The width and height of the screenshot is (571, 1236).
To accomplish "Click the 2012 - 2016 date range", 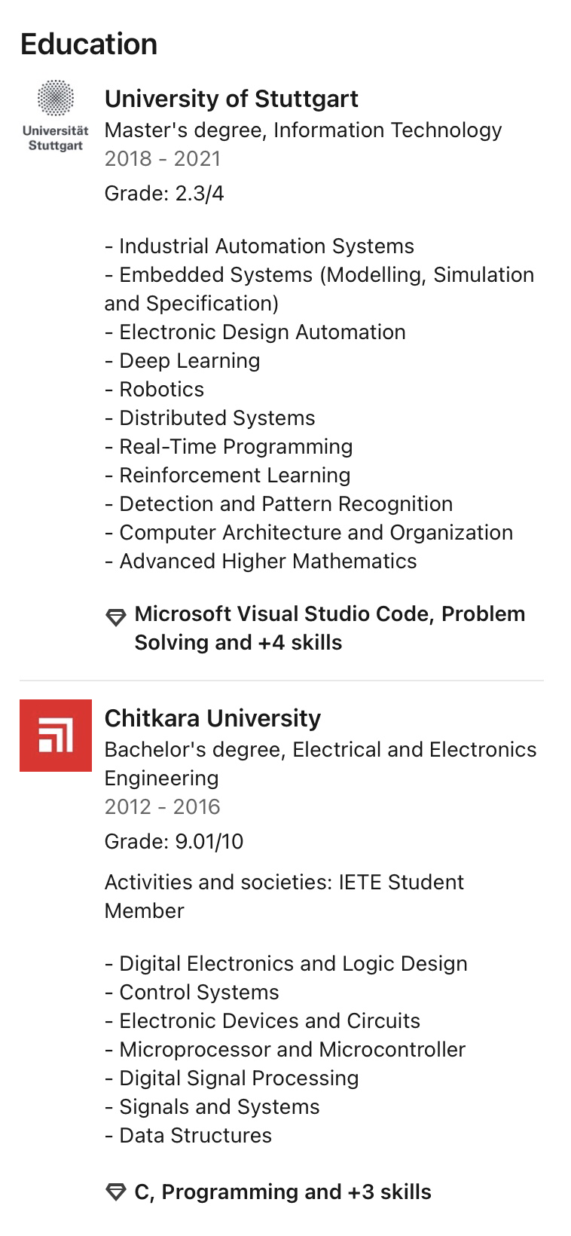I will tap(163, 806).
